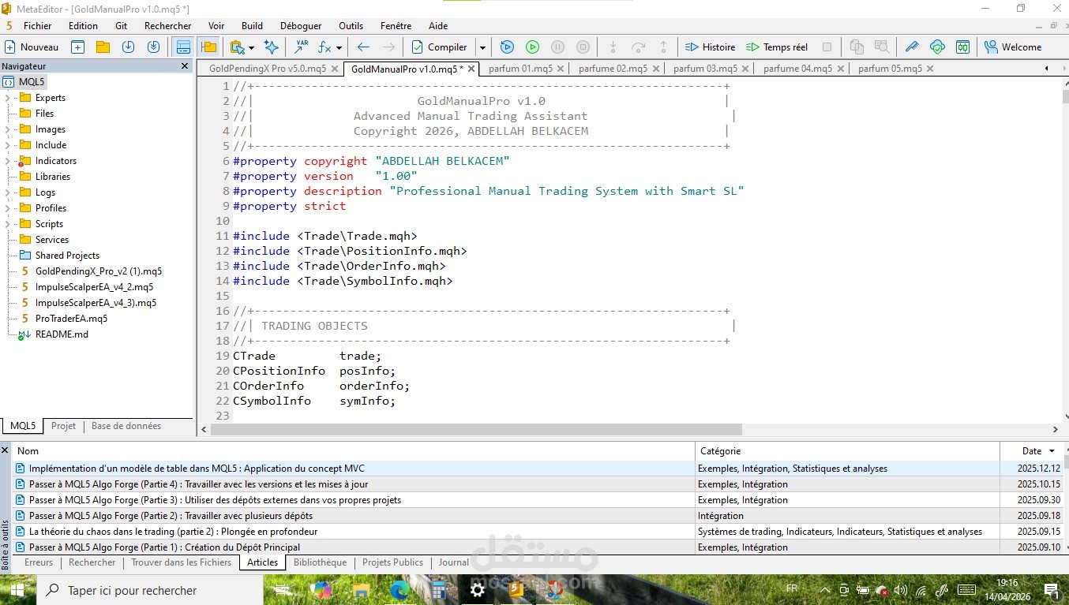Select README.md file in Navigator
The height and width of the screenshot is (605, 1069).
pyautogui.click(x=62, y=334)
